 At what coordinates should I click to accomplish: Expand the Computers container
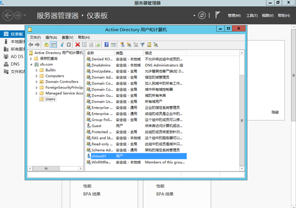[x=37, y=76]
